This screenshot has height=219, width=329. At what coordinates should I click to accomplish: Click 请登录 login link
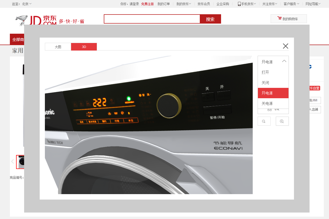point(134,4)
